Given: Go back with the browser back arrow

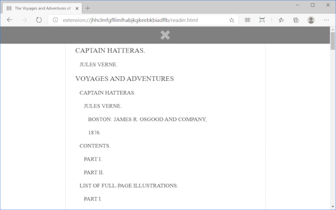Looking at the screenshot, I should click(x=9, y=20).
